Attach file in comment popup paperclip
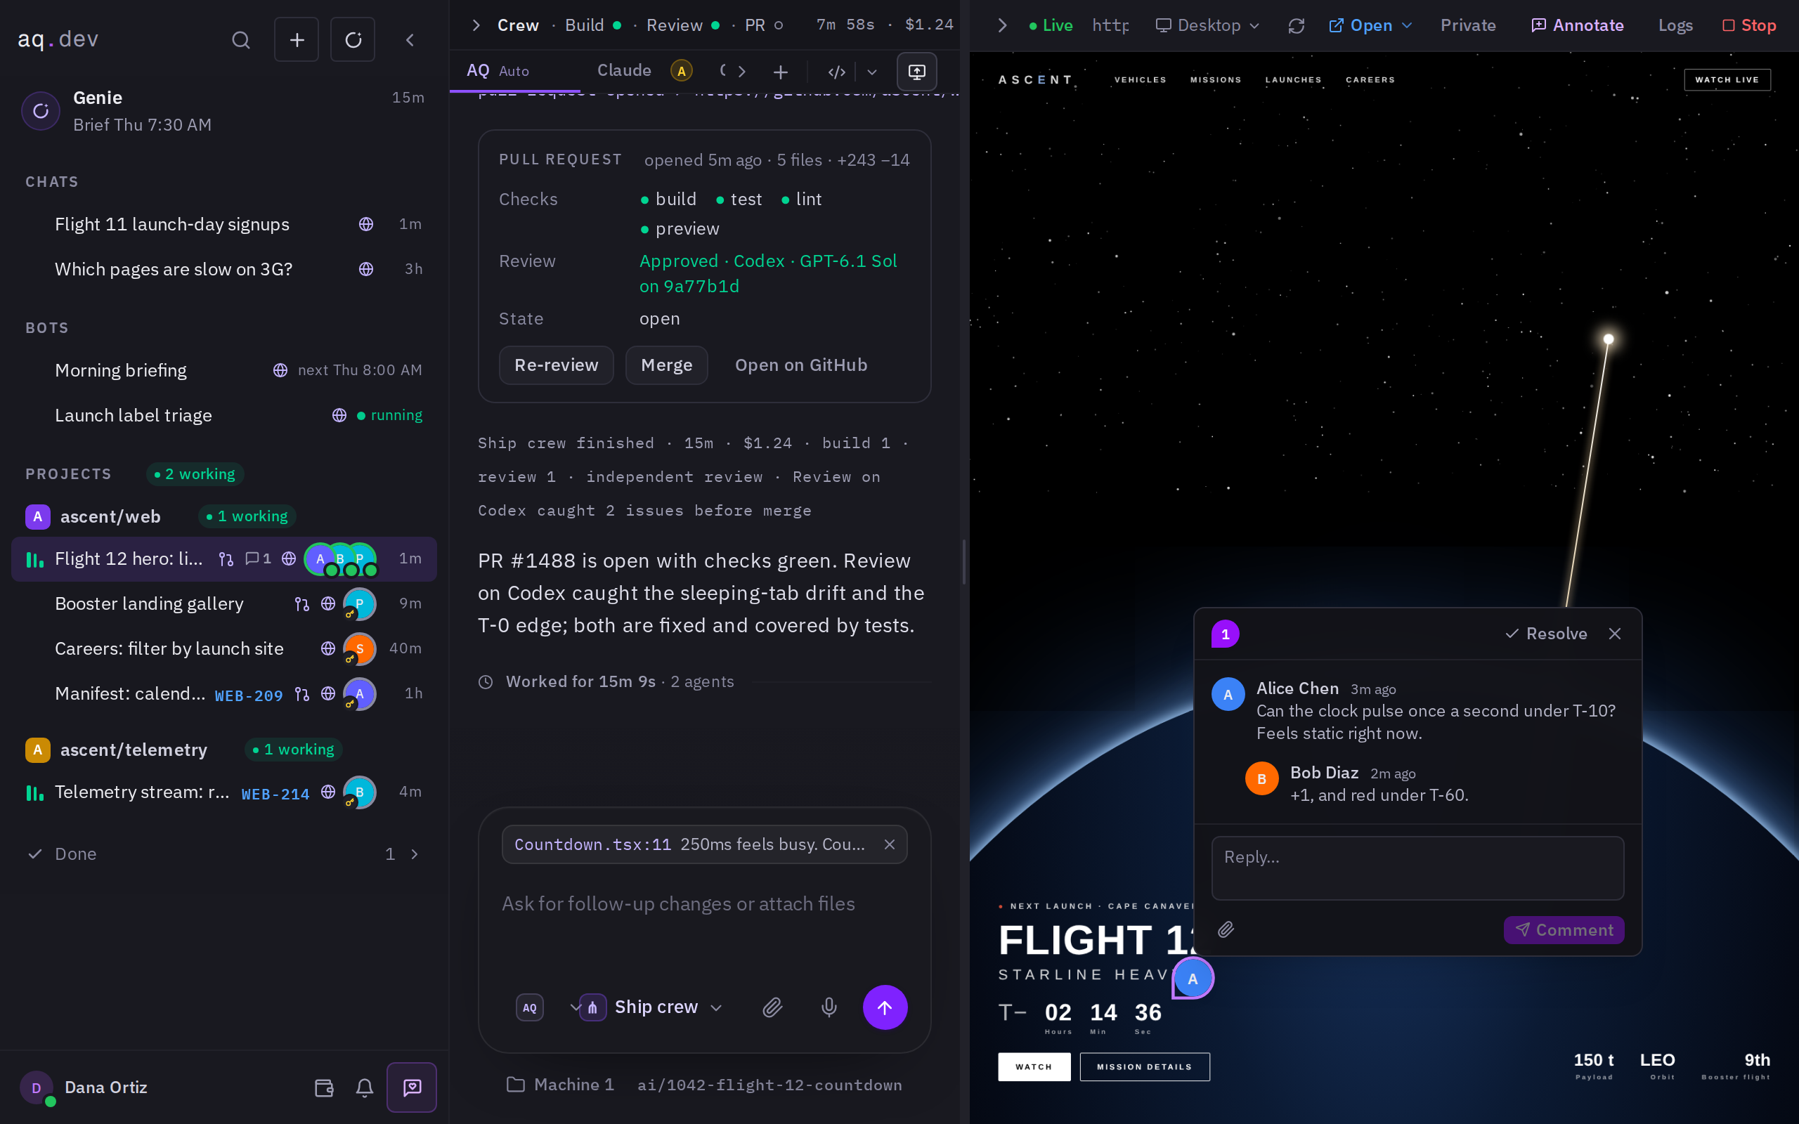This screenshot has width=1799, height=1124. [1226, 929]
